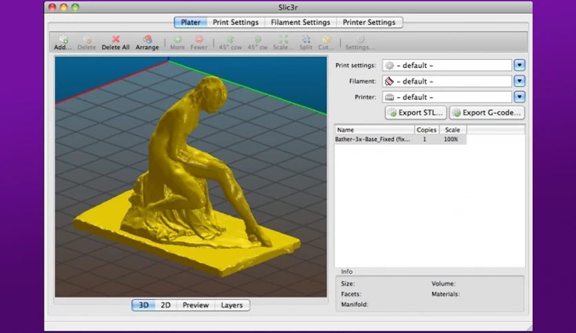Viewport: 576px width, 333px height.
Task: Click the More copies icon
Action: [x=178, y=39]
